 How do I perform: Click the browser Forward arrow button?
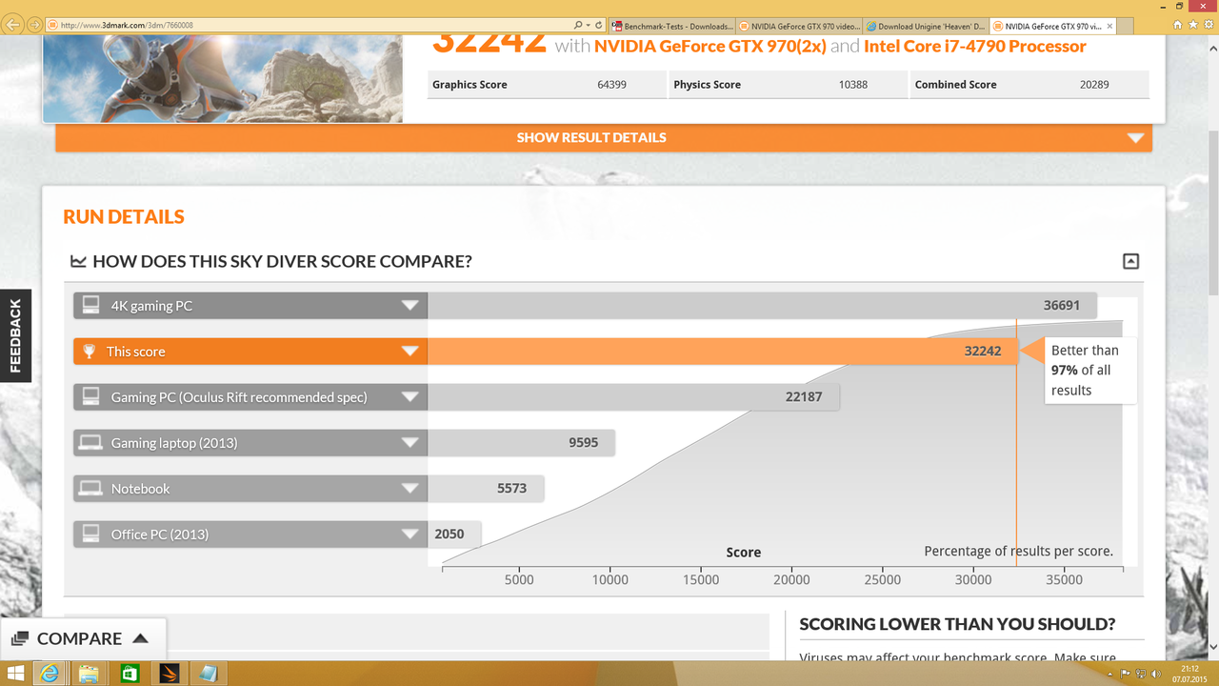coord(35,25)
